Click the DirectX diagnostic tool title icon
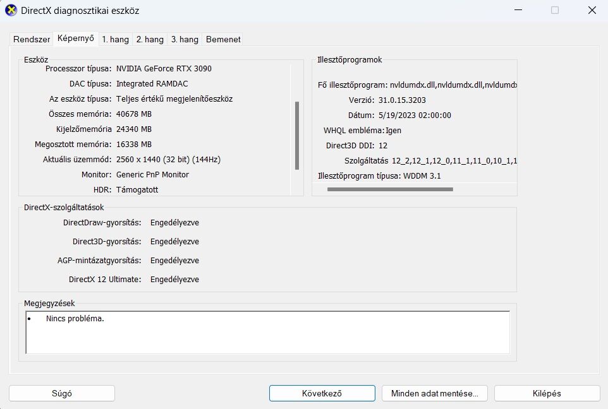The height and width of the screenshot is (409, 608). tap(11, 10)
